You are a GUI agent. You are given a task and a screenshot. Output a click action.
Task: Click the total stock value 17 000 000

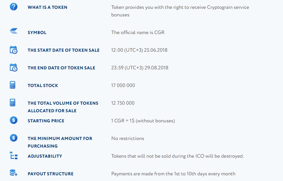pos(123,85)
